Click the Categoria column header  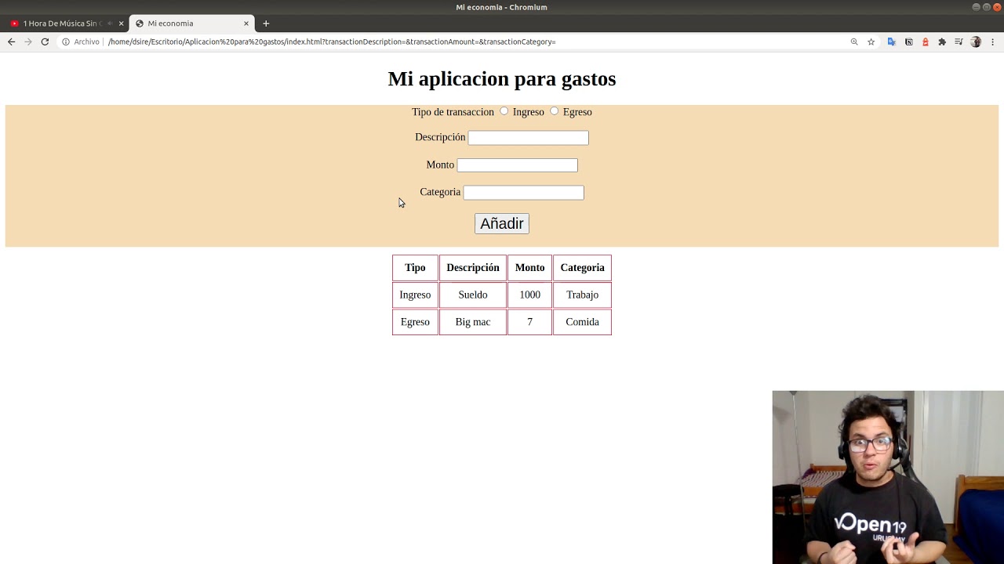[x=582, y=268]
